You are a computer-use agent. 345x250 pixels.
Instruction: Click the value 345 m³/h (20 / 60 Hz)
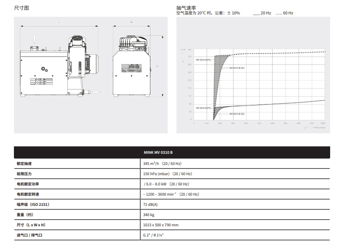coord(162,164)
